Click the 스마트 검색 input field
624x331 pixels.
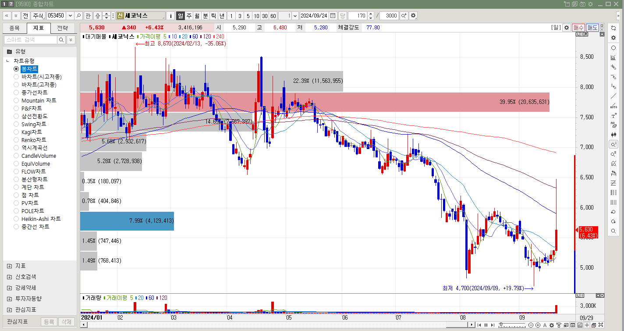(31, 40)
